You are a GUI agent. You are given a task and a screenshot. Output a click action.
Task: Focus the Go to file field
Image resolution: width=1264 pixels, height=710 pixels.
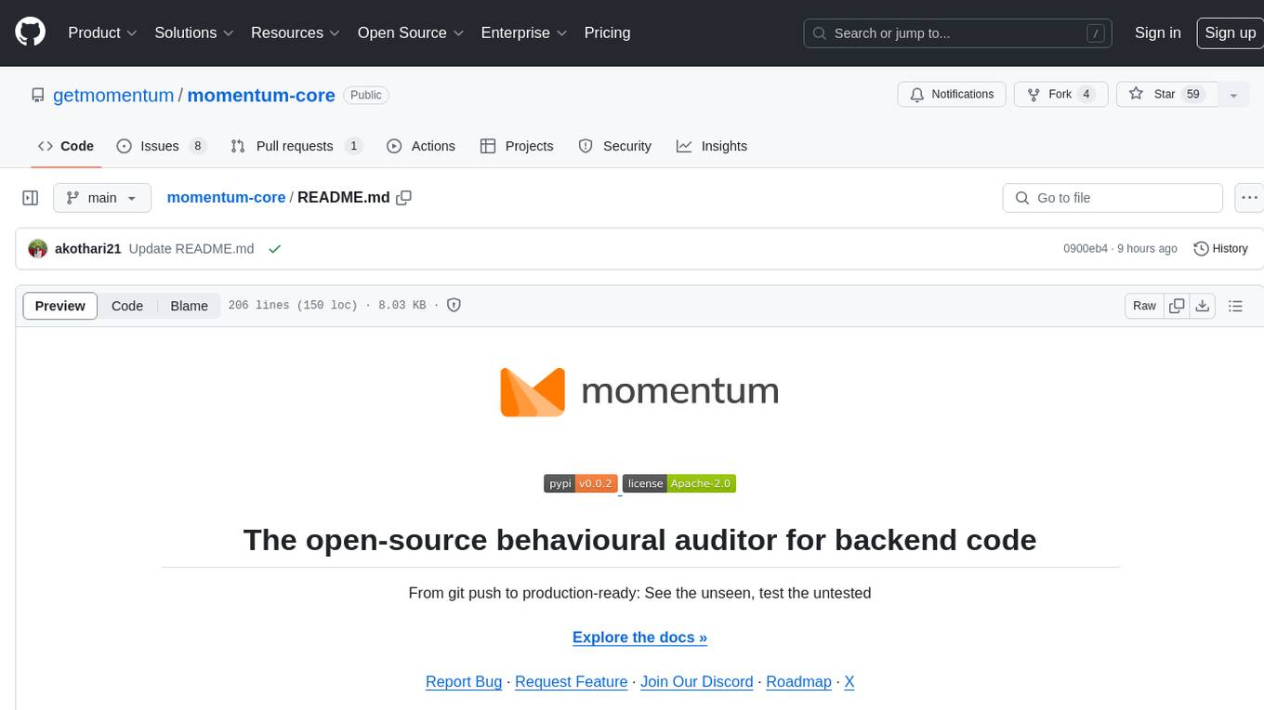(x=1113, y=198)
